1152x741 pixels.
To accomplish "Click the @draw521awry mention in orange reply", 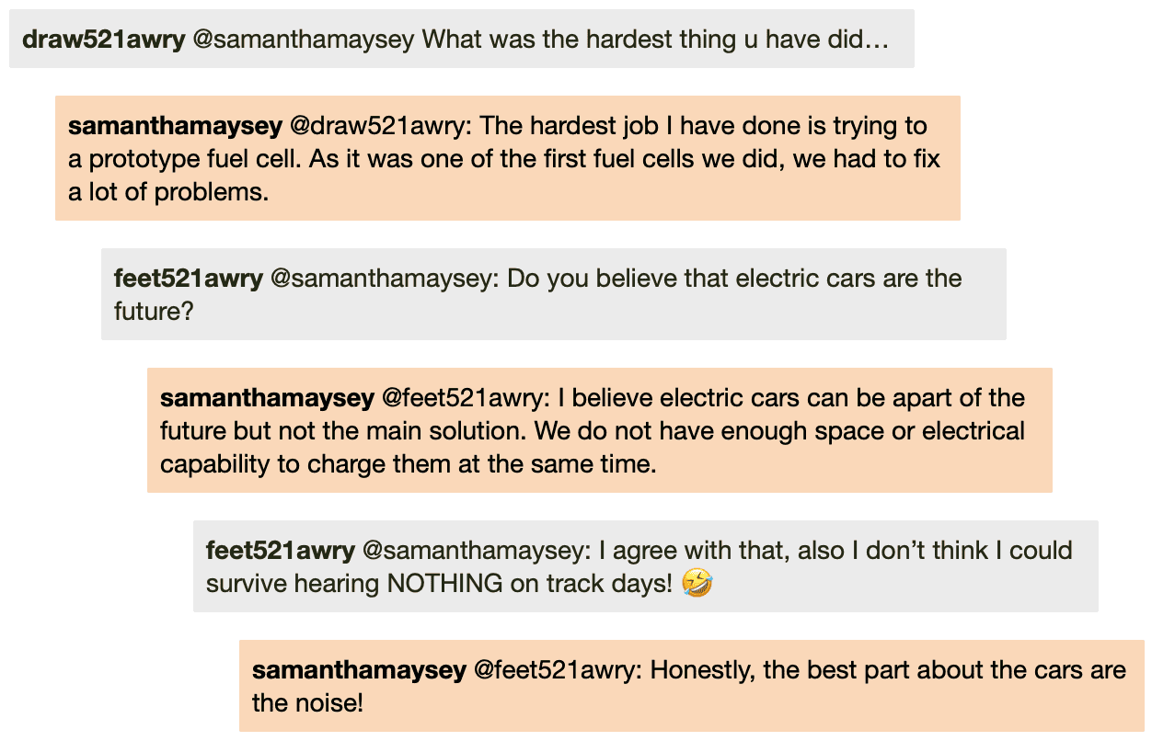I will click(381, 126).
